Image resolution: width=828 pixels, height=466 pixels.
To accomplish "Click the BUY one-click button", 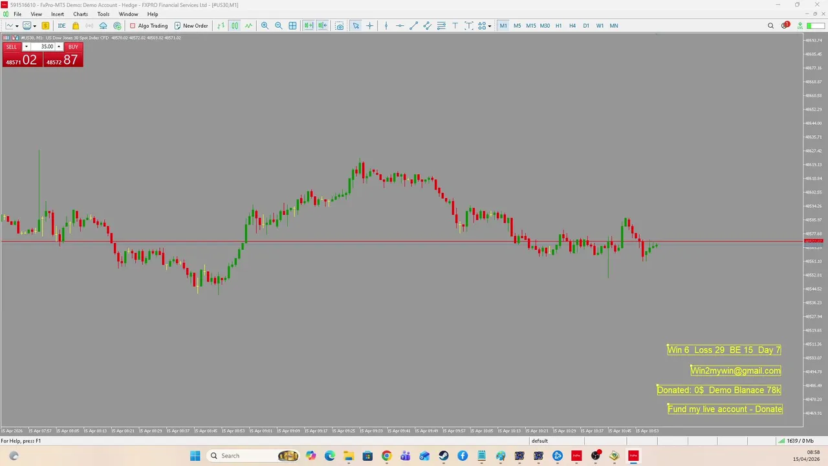I will (x=73, y=47).
